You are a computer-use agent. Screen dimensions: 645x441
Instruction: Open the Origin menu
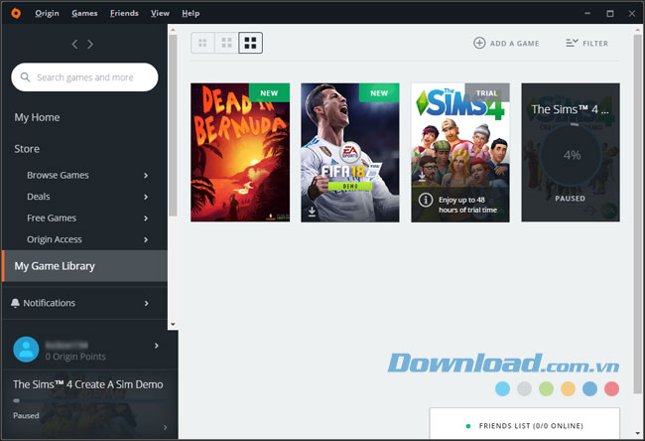pos(47,13)
